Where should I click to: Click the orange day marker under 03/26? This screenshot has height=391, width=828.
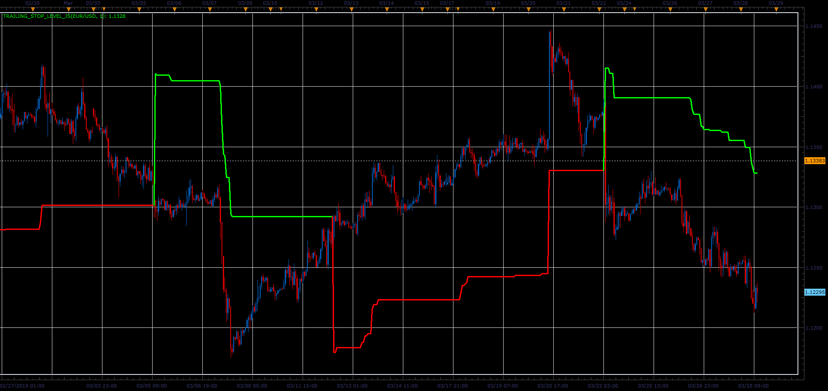pos(670,9)
